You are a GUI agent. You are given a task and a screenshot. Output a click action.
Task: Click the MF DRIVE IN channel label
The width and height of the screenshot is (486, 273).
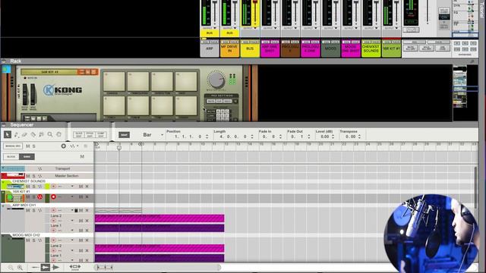click(x=229, y=49)
